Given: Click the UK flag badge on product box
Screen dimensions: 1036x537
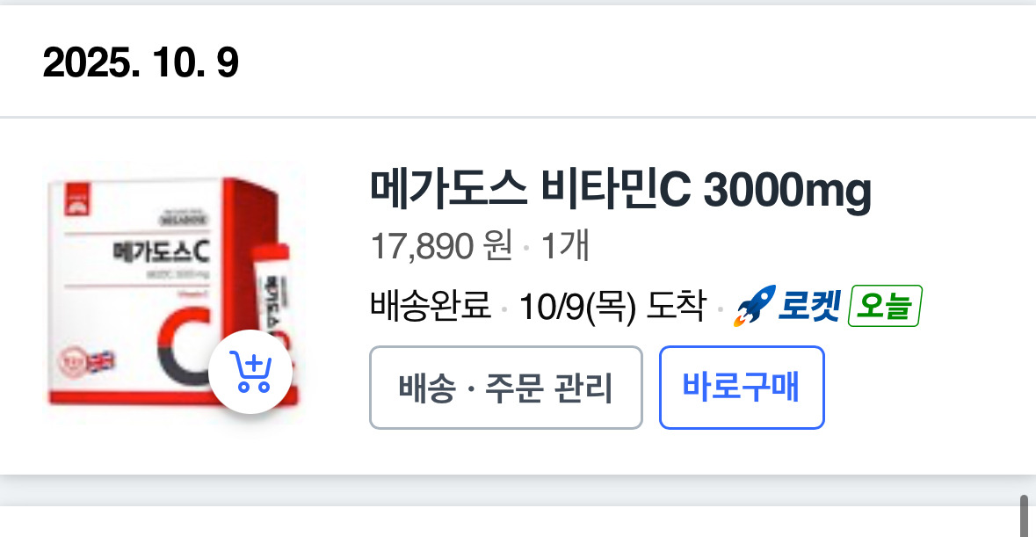Looking at the screenshot, I should pyautogui.click(x=101, y=361).
